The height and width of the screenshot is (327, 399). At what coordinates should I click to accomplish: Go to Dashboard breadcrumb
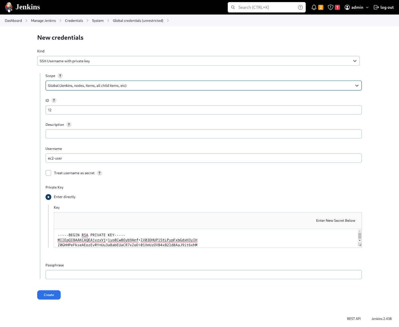[x=13, y=21]
